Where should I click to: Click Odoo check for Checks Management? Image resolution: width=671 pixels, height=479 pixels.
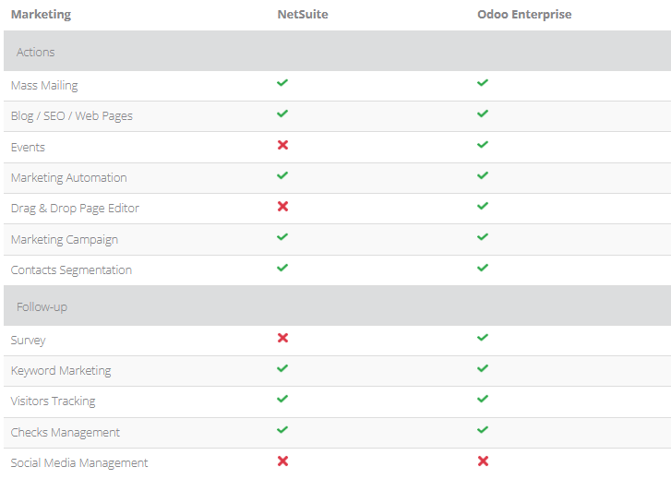click(x=483, y=430)
